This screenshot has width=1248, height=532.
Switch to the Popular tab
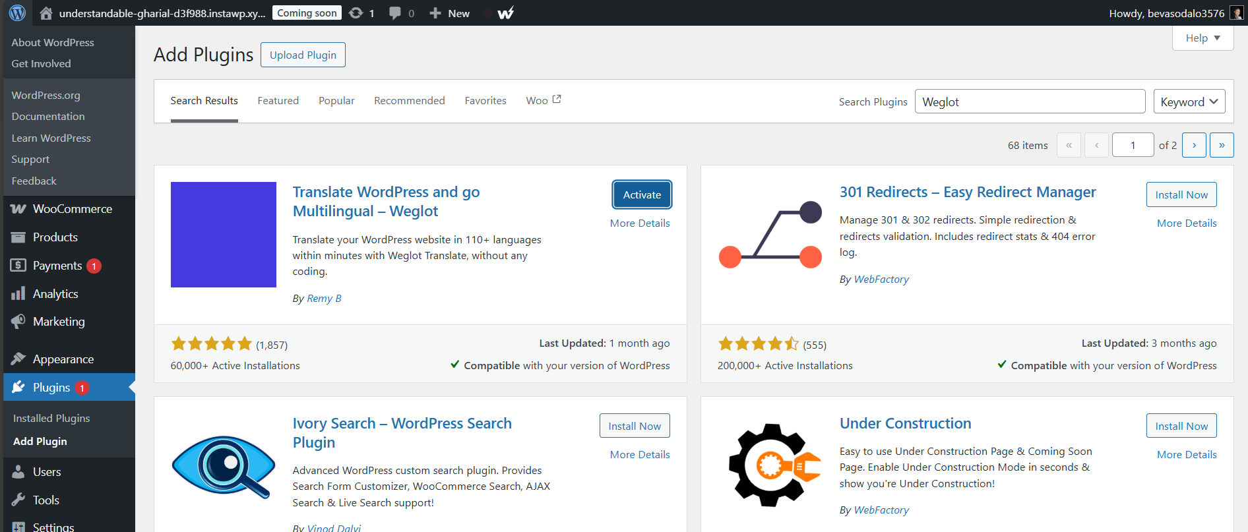[x=336, y=101]
